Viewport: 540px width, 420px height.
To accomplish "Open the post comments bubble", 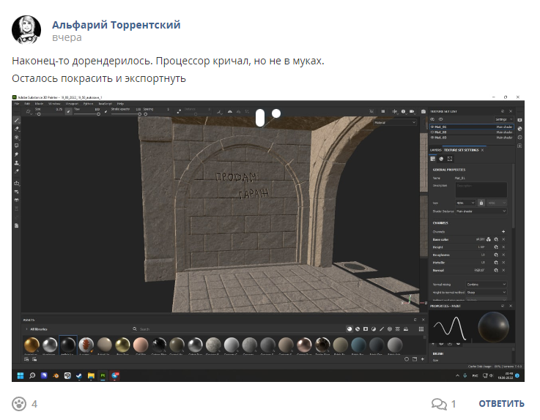I will (x=439, y=403).
